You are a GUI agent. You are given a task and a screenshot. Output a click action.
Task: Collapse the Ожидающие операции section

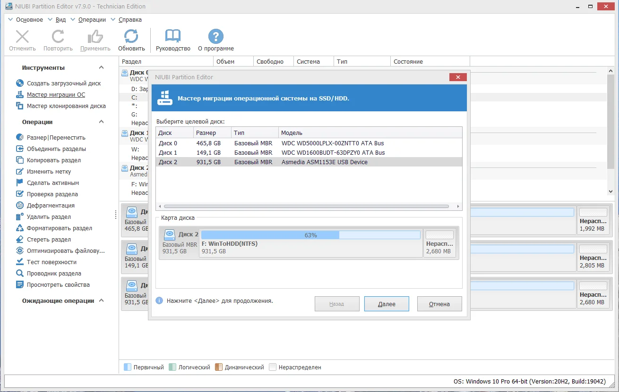coord(101,300)
